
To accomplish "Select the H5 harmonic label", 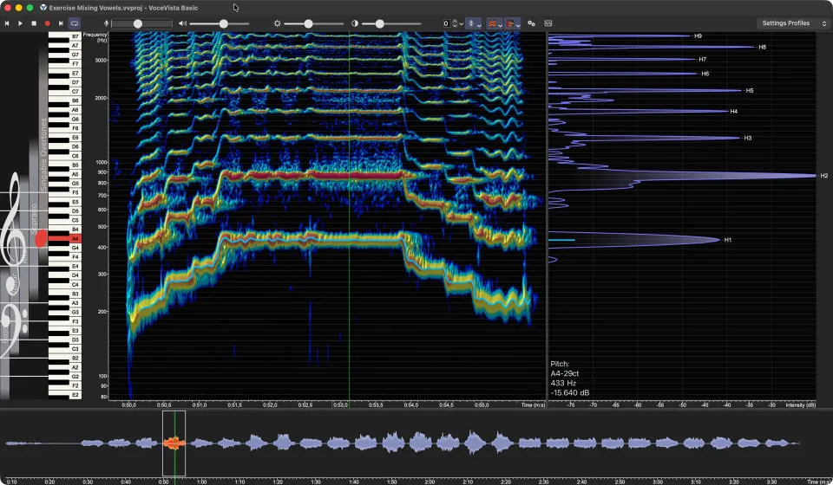I will coord(750,91).
